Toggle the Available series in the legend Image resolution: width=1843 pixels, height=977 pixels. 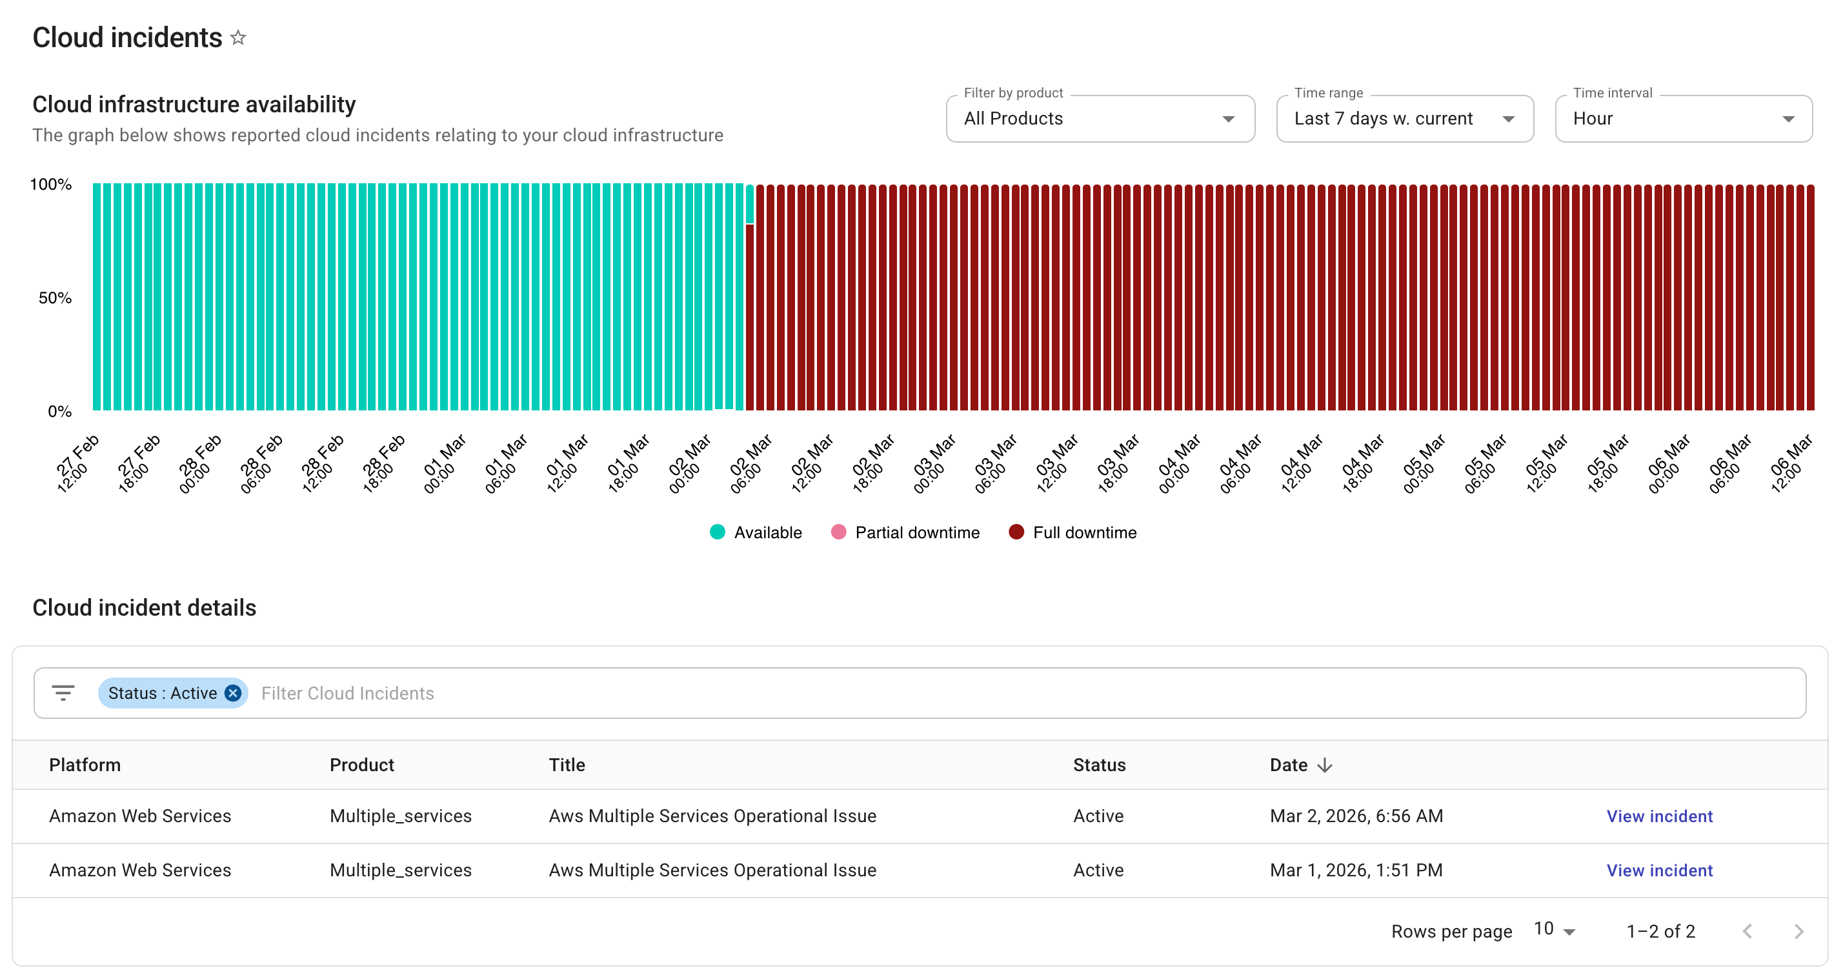click(x=756, y=532)
